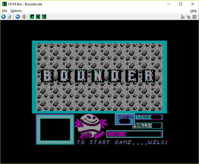
Task: Open the Help menu
Action: (193, 11)
